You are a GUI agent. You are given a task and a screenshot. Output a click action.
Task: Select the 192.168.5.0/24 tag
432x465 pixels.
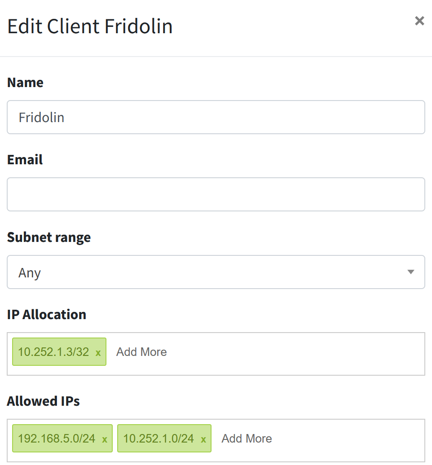pyautogui.click(x=57, y=439)
